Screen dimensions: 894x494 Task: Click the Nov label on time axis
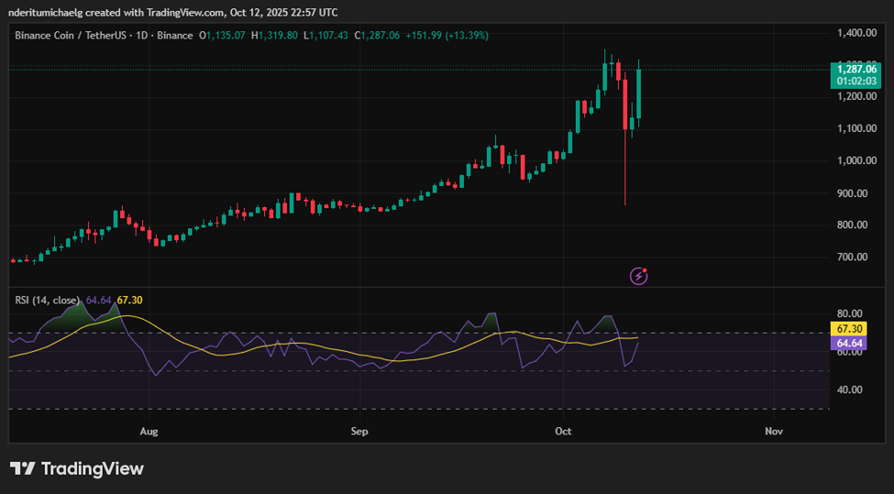(x=773, y=430)
